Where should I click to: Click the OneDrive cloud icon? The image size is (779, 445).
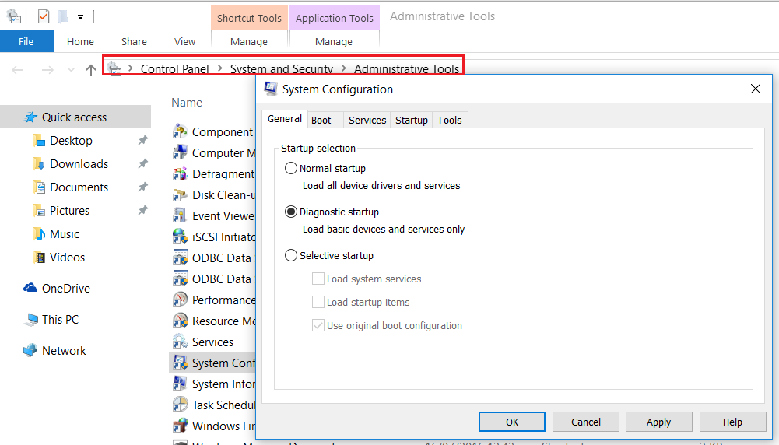[x=30, y=288]
